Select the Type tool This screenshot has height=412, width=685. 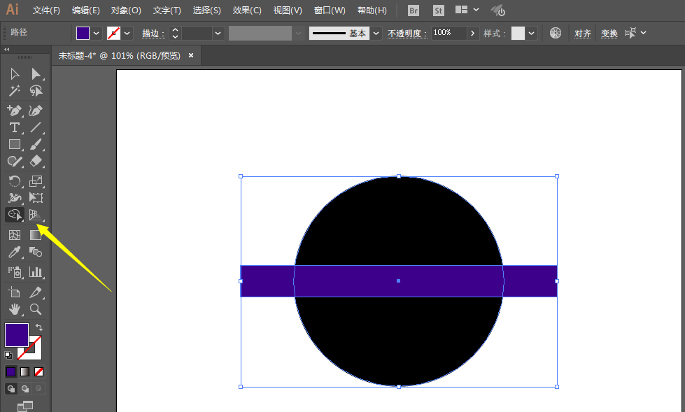click(x=15, y=127)
